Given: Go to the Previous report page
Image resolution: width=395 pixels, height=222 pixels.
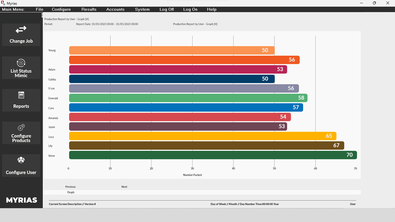Looking at the screenshot, I should click(x=70, y=187).
